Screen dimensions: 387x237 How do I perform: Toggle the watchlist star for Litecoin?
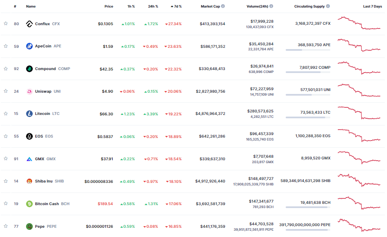(6, 114)
